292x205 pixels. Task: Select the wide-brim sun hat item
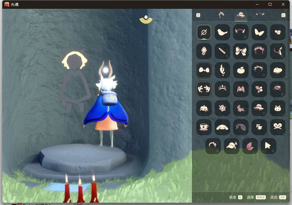pyautogui.click(x=259, y=108)
